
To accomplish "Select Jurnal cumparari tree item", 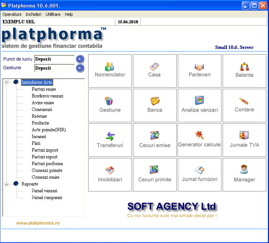I will pos(47,197).
